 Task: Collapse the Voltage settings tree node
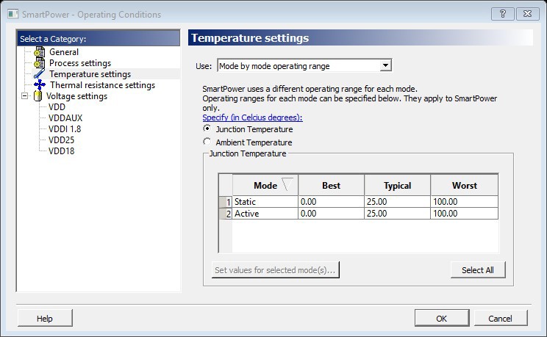click(26, 96)
